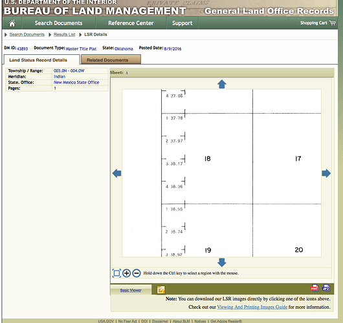The height and width of the screenshot is (323, 343).
Task: Zoom out with the minus icon
Action: pyautogui.click(x=137, y=273)
